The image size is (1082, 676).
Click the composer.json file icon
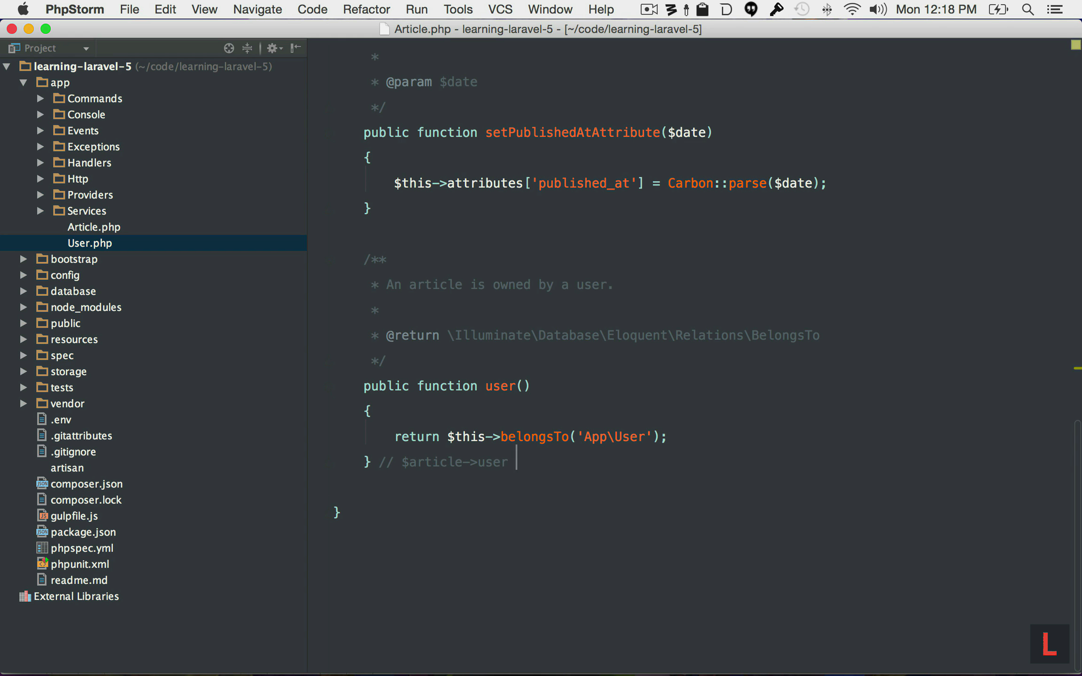pos(42,484)
